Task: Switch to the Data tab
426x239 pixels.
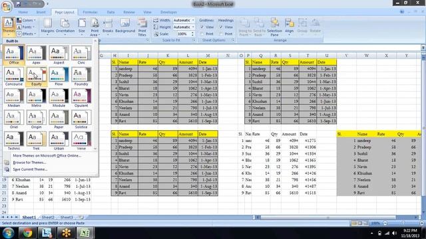Action: (110, 12)
